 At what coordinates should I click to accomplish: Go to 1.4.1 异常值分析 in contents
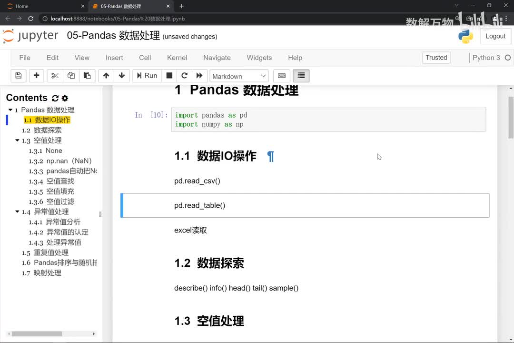(x=54, y=222)
